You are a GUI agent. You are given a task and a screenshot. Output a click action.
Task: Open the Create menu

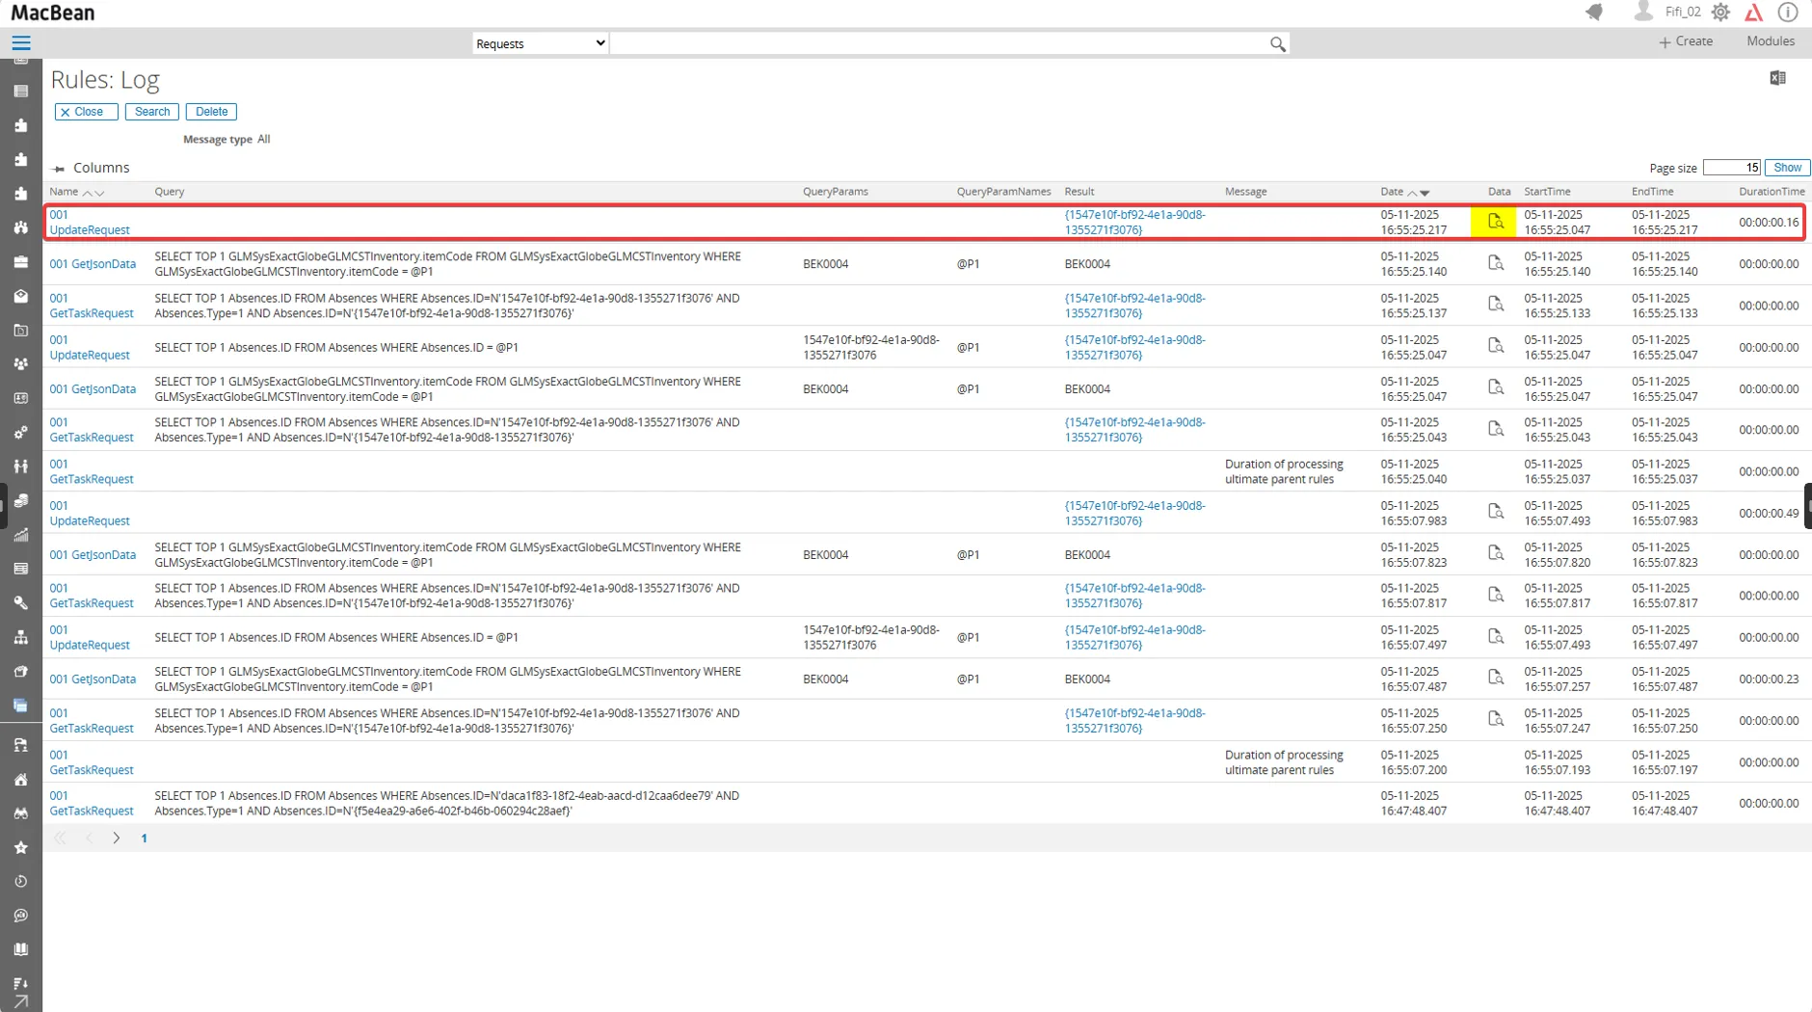coord(1685,41)
